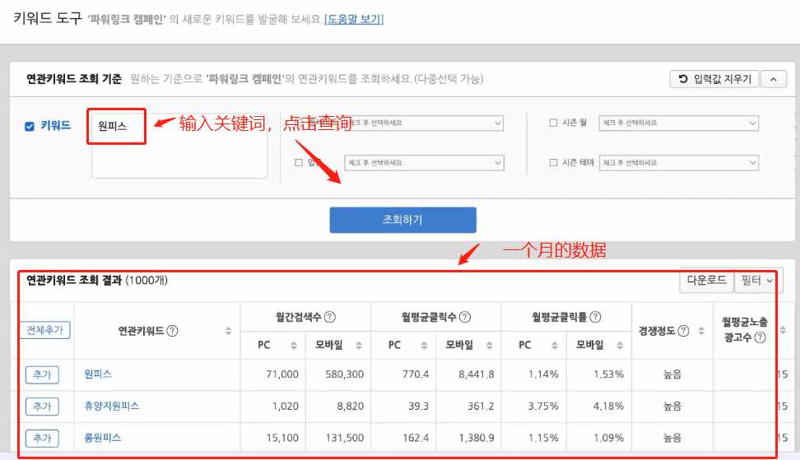The width and height of the screenshot is (800, 460).
Task: Show help icon for 월평균노출 광고수
Action: (760, 337)
